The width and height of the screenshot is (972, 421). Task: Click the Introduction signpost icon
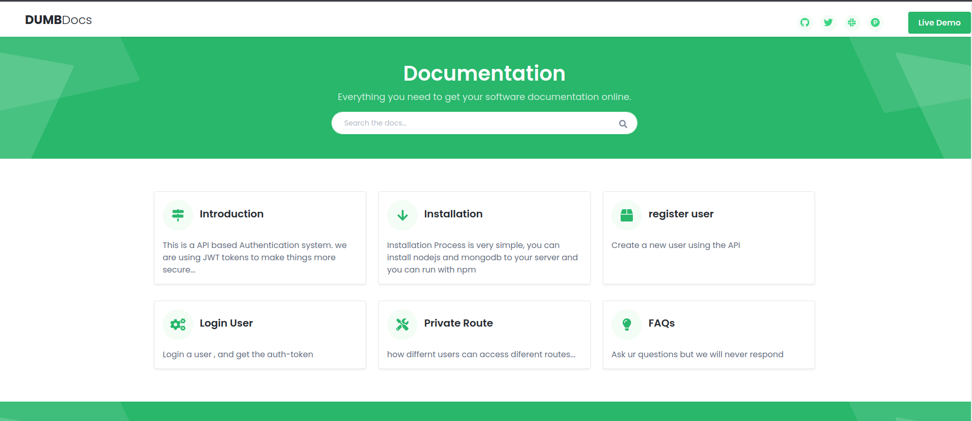pos(178,215)
